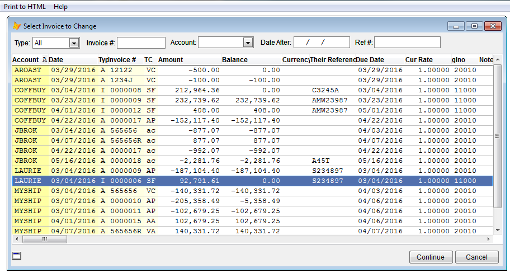Image resolution: width=510 pixels, height=273 pixels.
Task: Click the fox icon in the dialog title bar
Action: pyautogui.click(x=17, y=26)
